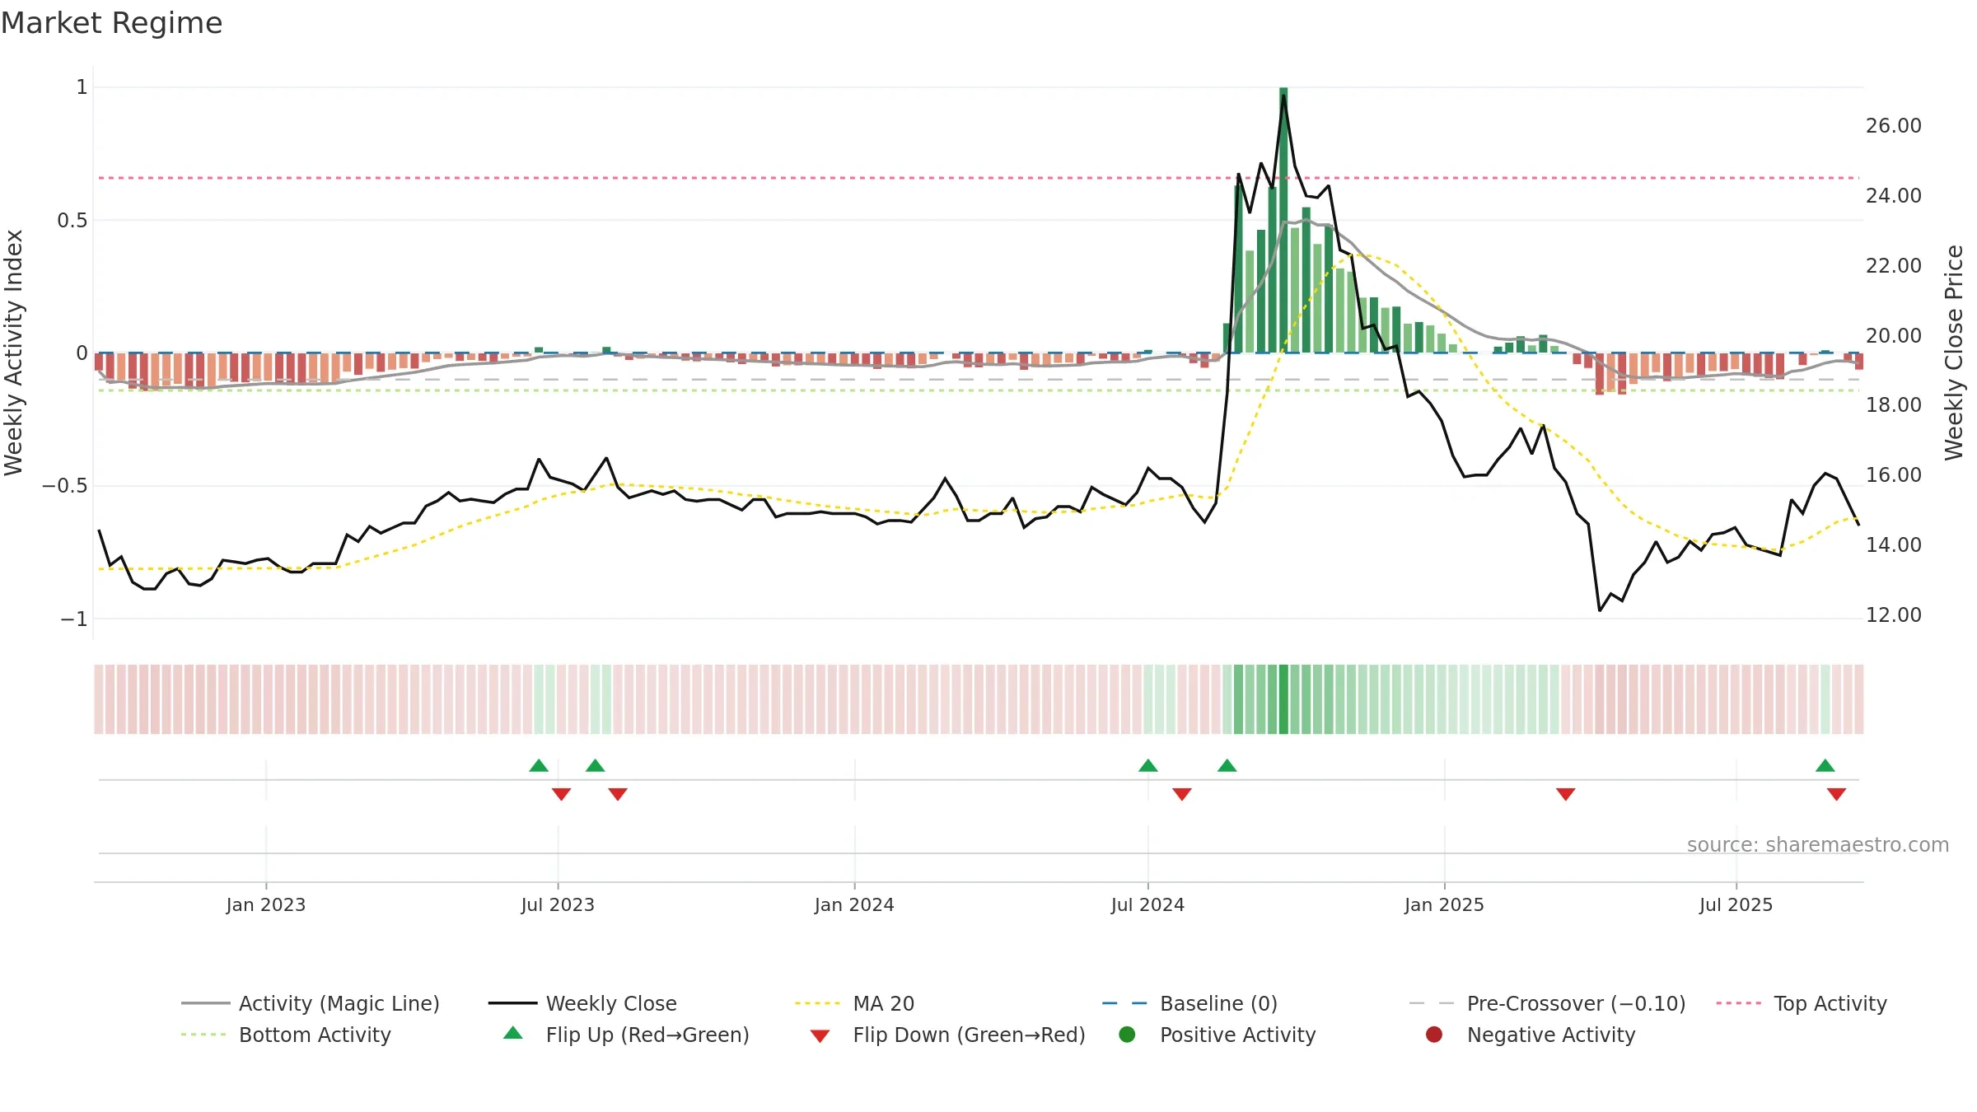
Task: Click the darkest green cell in regime strip
Action: pyautogui.click(x=1283, y=699)
